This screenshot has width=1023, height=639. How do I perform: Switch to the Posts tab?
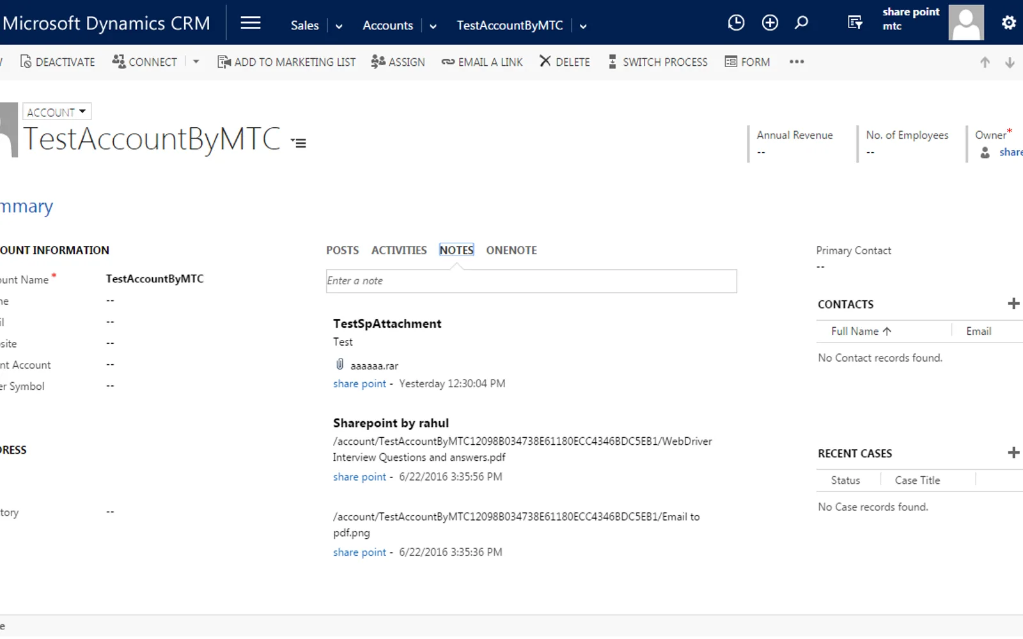point(343,250)
